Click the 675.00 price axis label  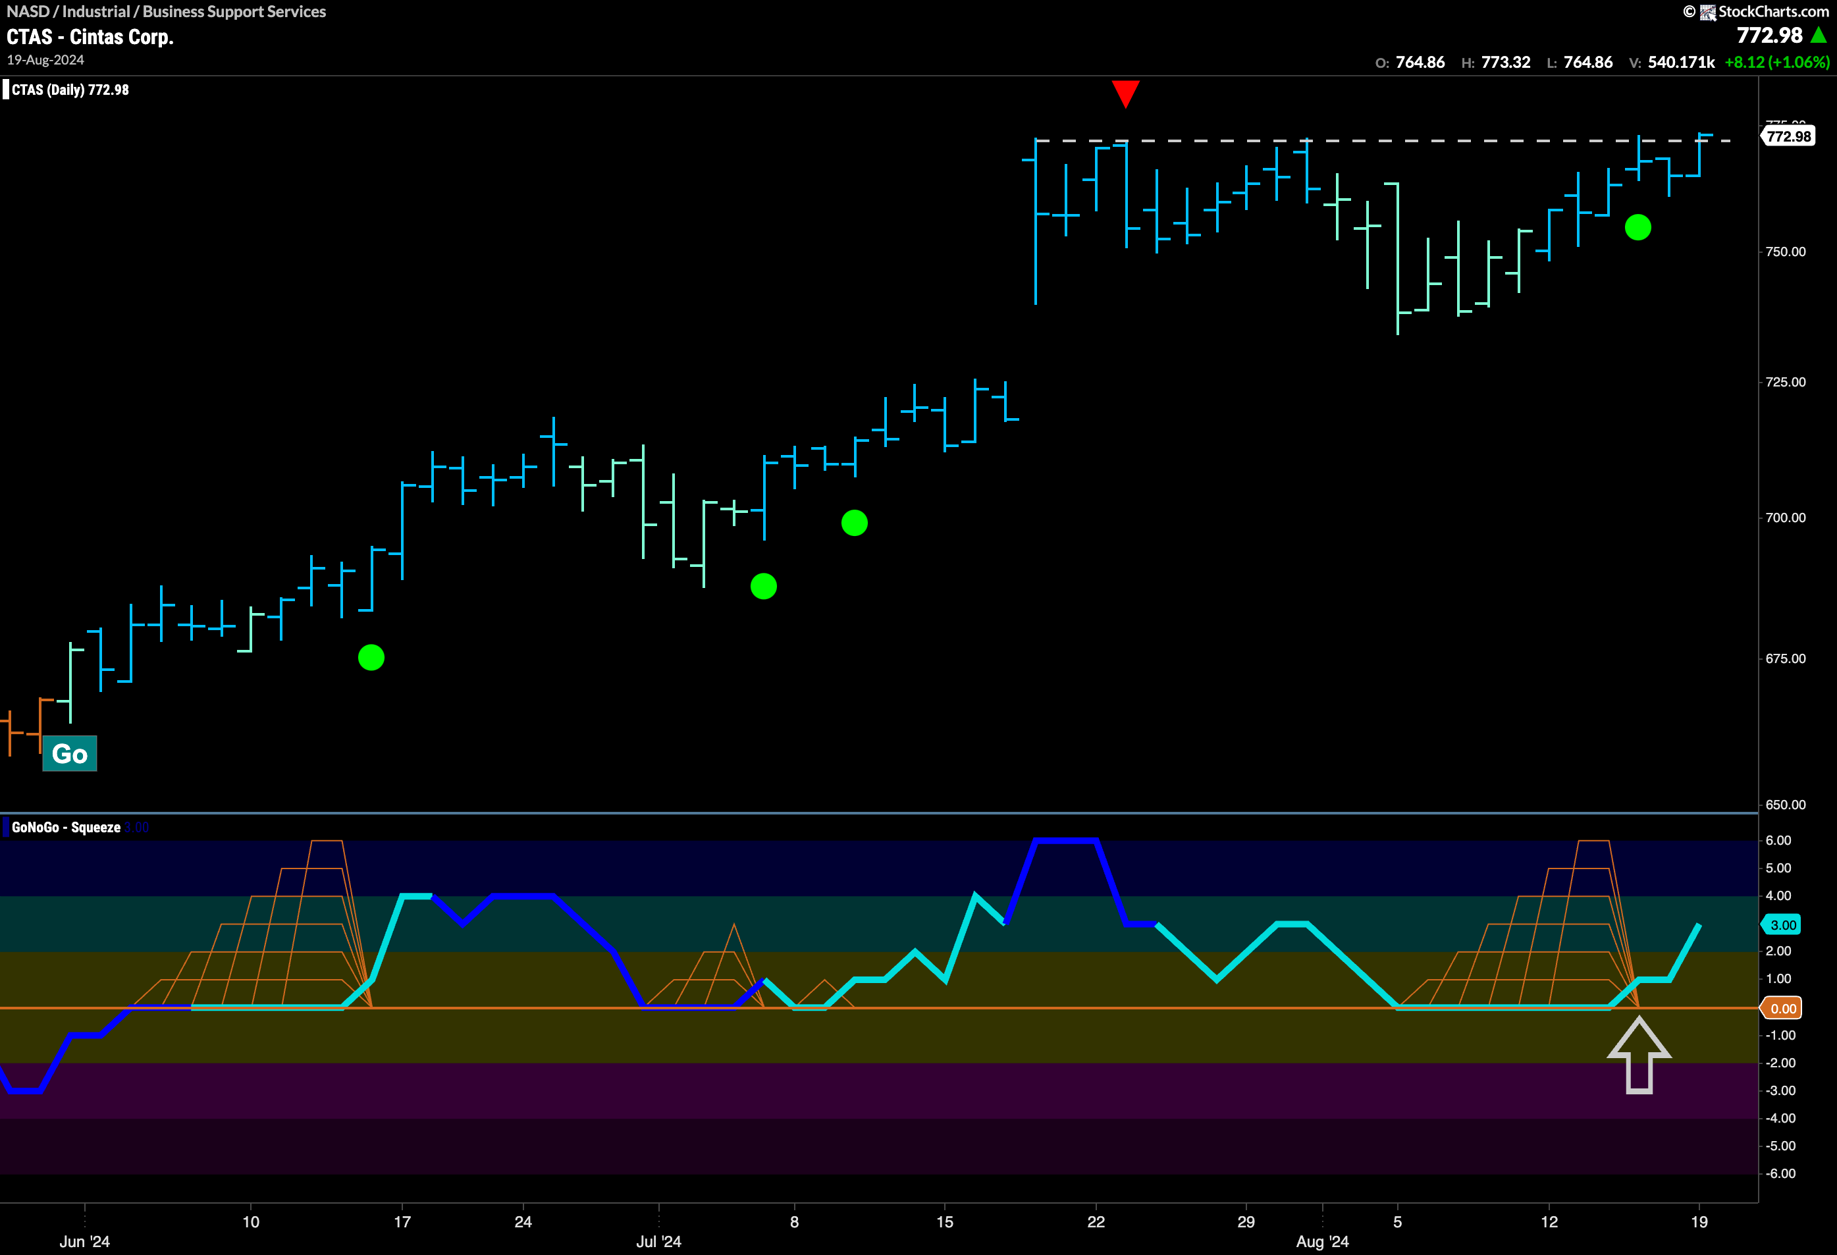tap(1786, 658)
